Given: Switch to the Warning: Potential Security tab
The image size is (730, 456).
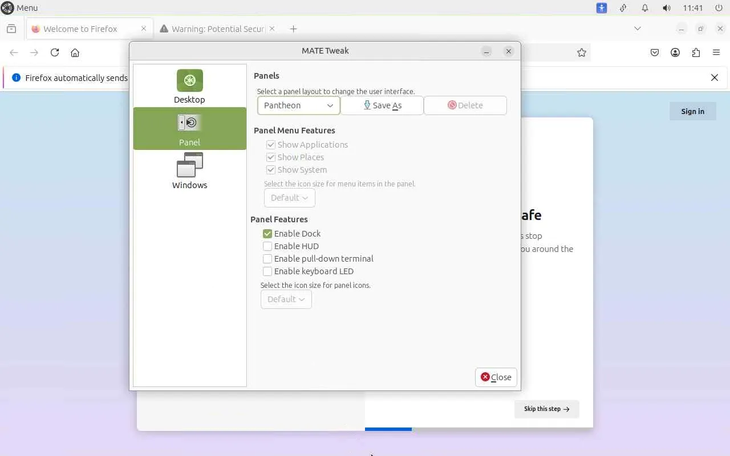Looking at the screenshot, I should pyautogui.click(x=217, y=29).
